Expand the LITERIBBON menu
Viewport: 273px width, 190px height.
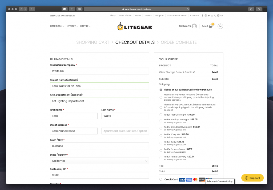point(57,26)
